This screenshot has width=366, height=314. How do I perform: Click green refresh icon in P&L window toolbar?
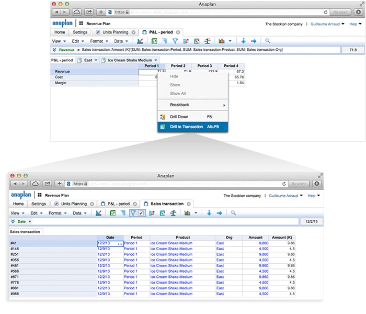[x=154, y=41]
